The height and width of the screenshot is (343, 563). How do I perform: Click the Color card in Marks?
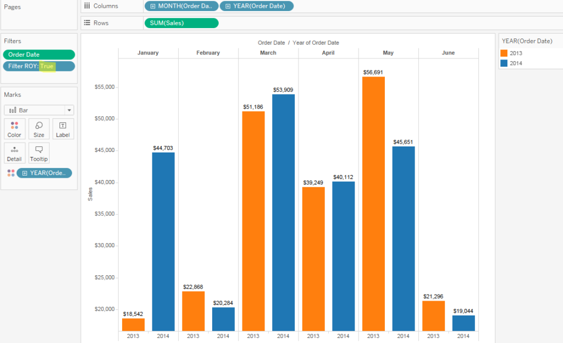(14, 129)
